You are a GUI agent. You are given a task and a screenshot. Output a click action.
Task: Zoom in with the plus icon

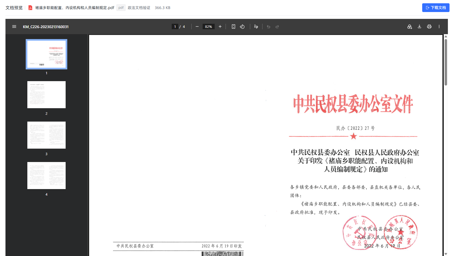220,27
